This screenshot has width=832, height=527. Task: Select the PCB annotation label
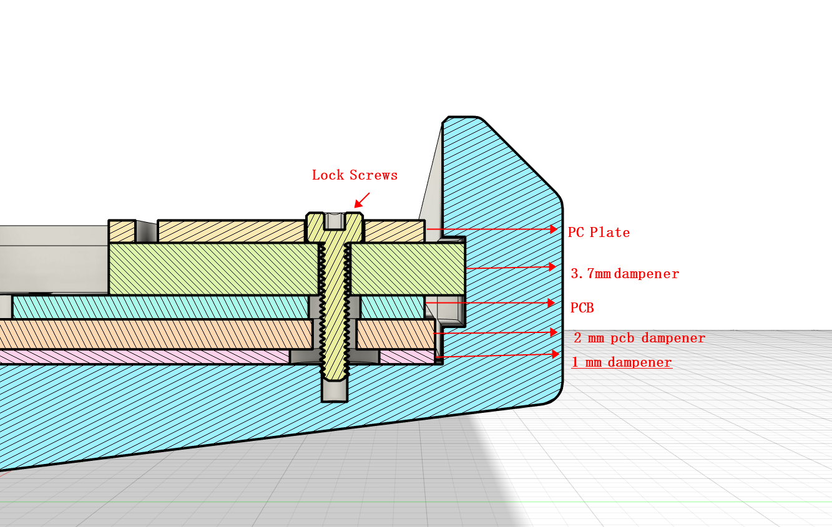click(x=582, y=308)
